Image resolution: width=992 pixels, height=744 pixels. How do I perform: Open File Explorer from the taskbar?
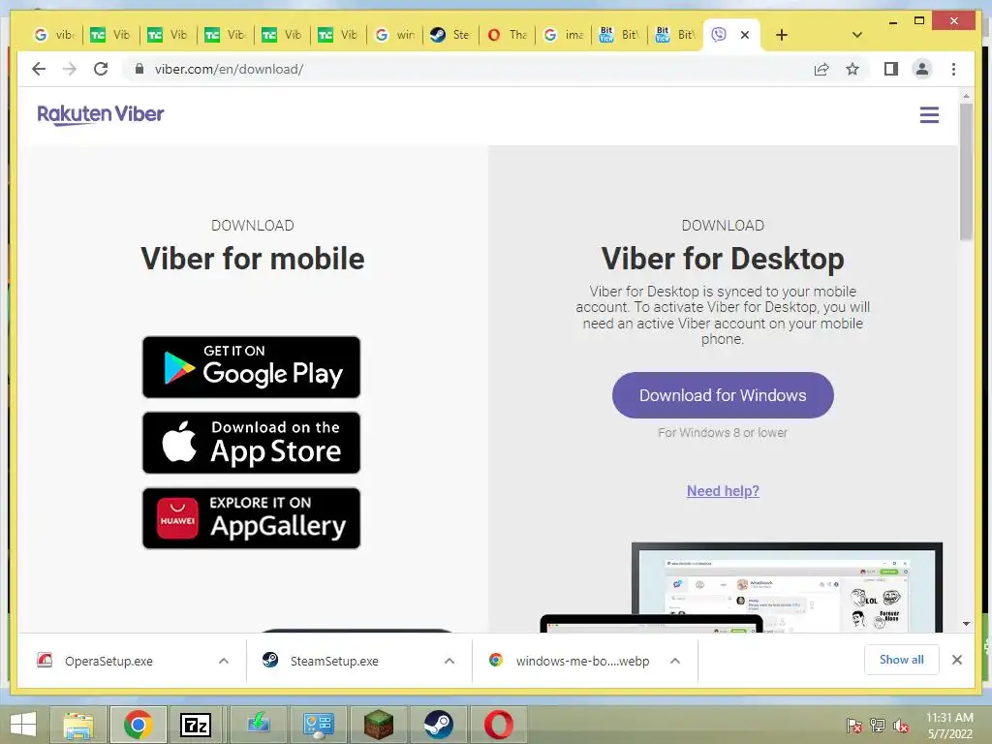tap(77, 725)
